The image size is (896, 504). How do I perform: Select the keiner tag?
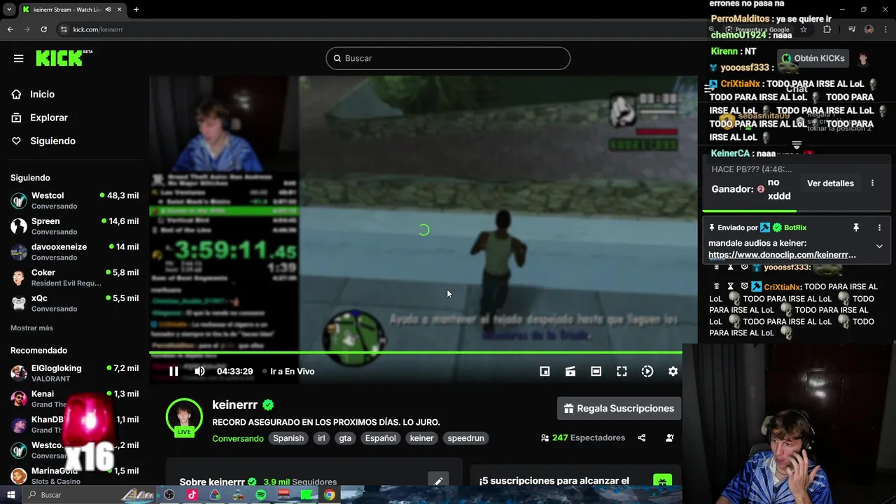[421, 438]
